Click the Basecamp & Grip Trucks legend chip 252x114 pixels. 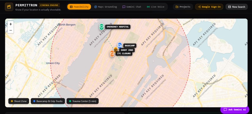pos(48,101)
